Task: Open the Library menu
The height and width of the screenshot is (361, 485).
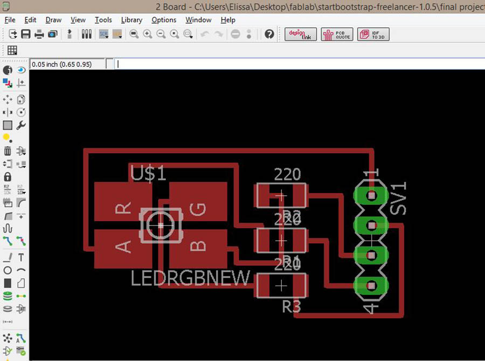Action: tap(131, 20)
